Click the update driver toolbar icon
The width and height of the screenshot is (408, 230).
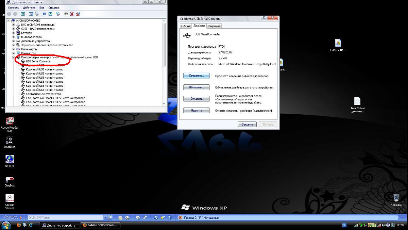(66, 14)
